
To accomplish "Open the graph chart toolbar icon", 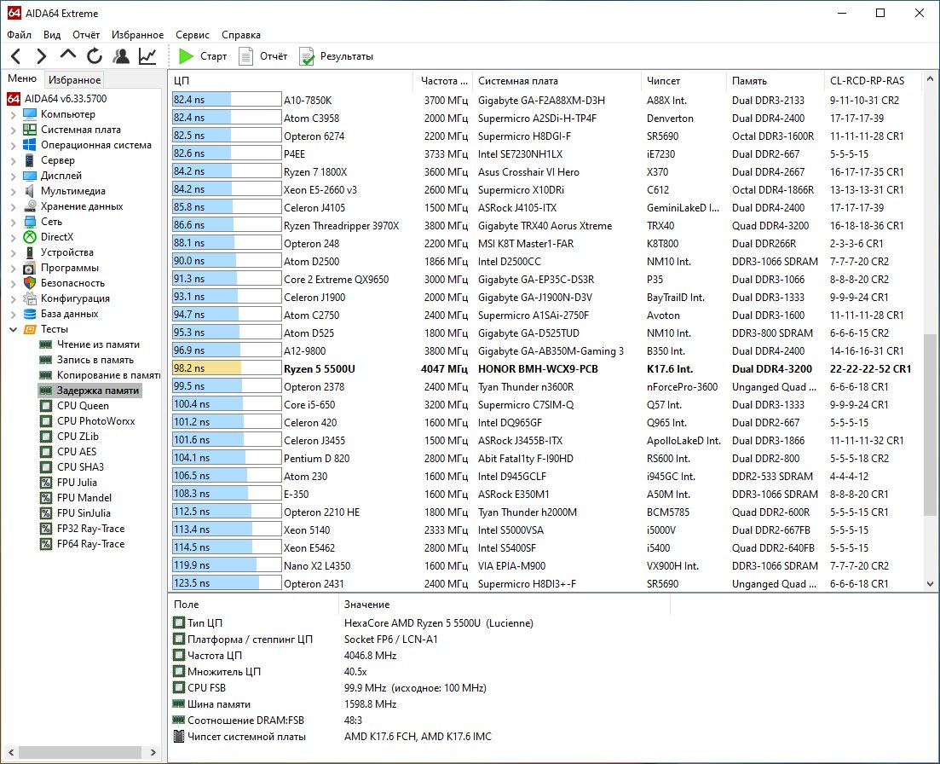I will tap(147, 56).
